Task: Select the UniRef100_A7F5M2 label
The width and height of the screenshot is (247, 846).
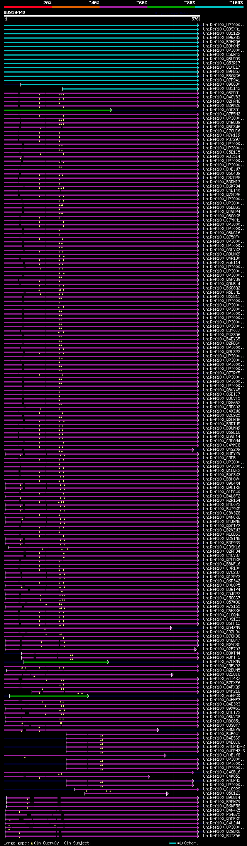Action: click(x=222, y=114)
